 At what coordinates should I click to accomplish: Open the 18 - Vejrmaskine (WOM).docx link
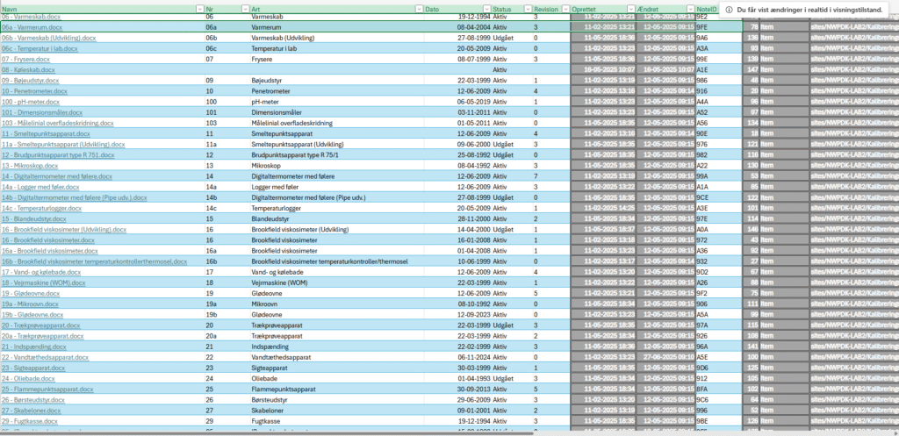(42, 282)
